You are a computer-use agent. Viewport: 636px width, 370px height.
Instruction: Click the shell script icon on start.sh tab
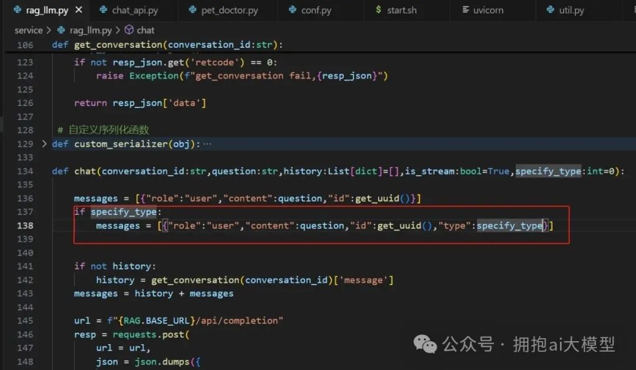(x=378, y=9)
